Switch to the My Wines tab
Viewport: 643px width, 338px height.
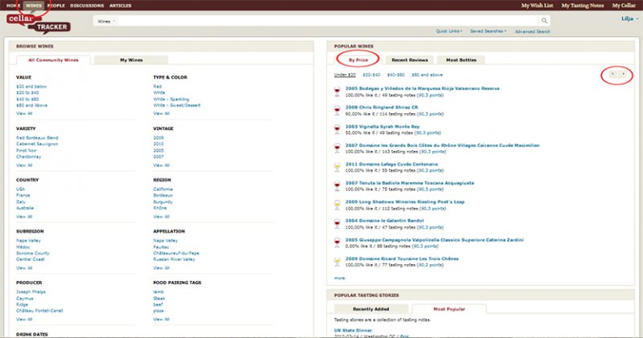(x=131, y=60)
